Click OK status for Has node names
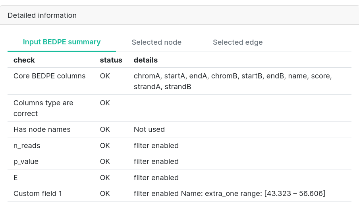Screen dimensions: 359x213 (105, 129)
